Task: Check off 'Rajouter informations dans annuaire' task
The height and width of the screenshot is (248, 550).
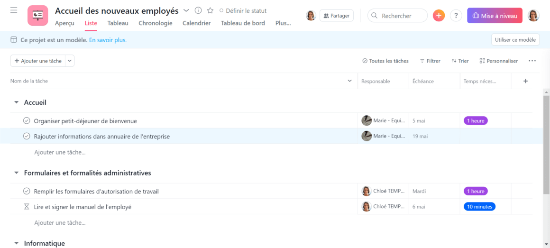Action: click(27, 137)
